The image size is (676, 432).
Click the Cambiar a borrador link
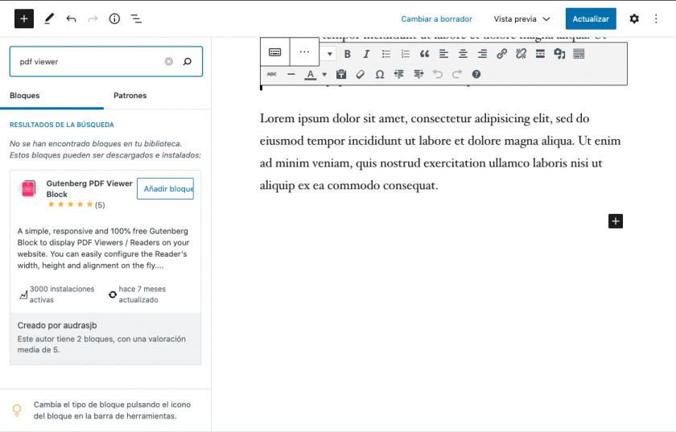[436, 19]
